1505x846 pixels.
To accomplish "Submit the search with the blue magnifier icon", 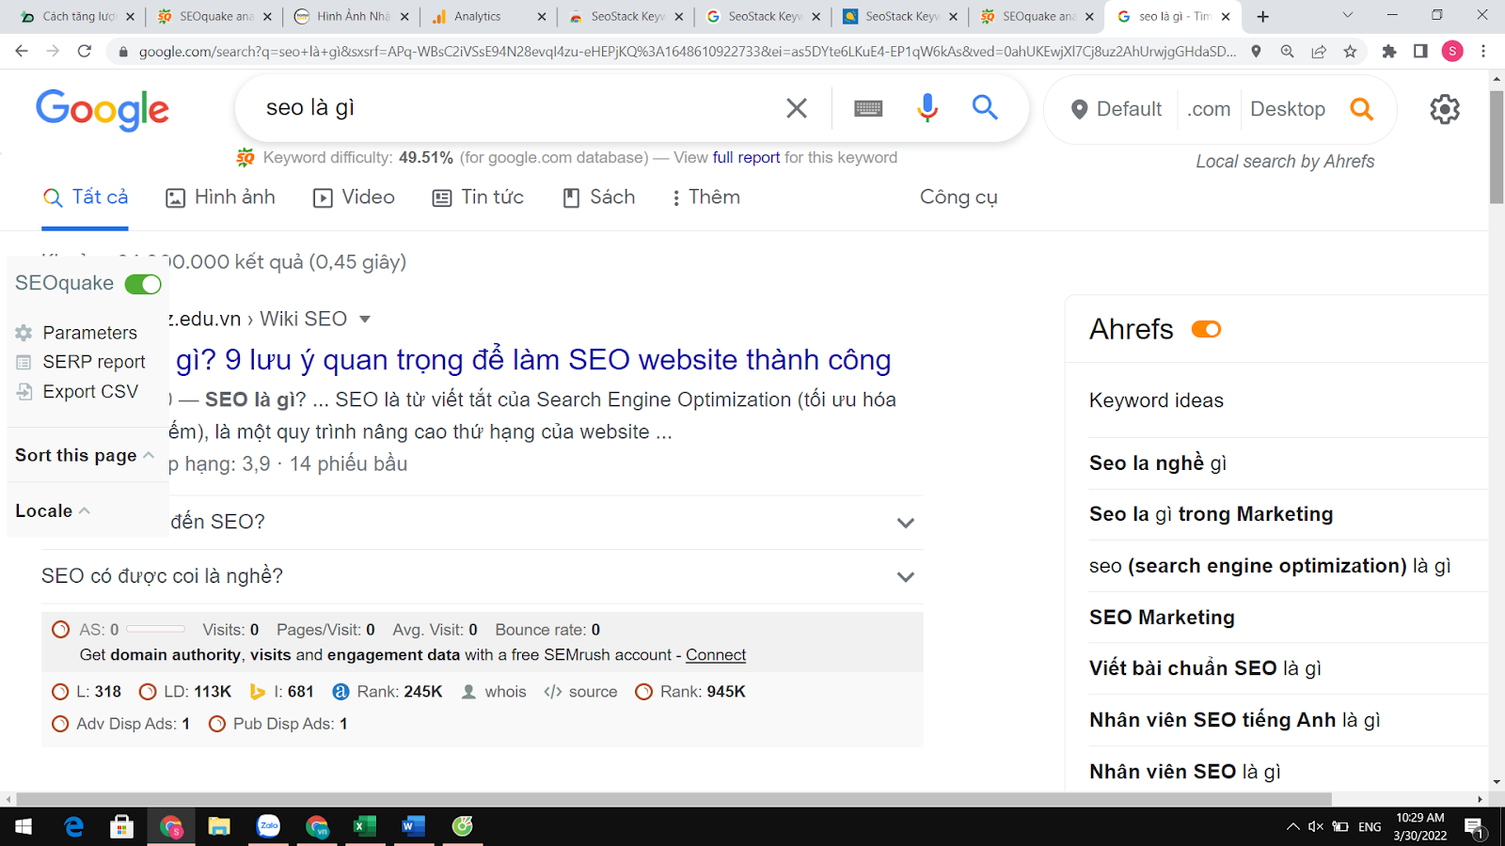I will pos(985,107).
